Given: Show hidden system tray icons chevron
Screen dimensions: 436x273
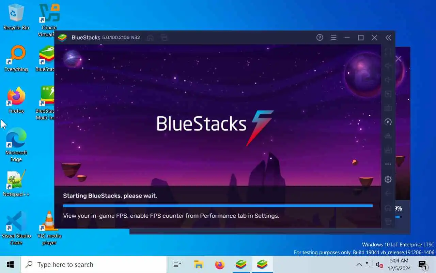Looking at the screenshot, I should coord(359,264).
